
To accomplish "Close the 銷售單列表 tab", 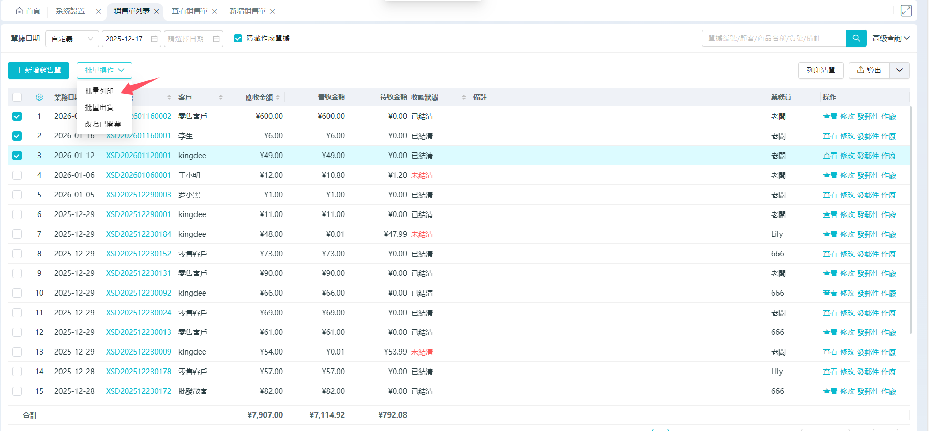I will click(x=157, y=11).
